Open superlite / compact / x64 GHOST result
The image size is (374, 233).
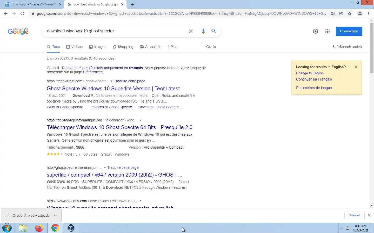pyautogui.click(x=114, y=175)
